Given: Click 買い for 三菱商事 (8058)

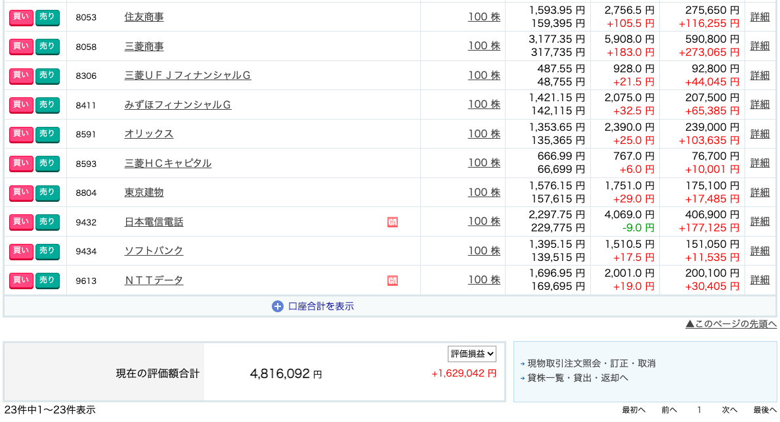Looking at the screenshot, I should [21, 46].
